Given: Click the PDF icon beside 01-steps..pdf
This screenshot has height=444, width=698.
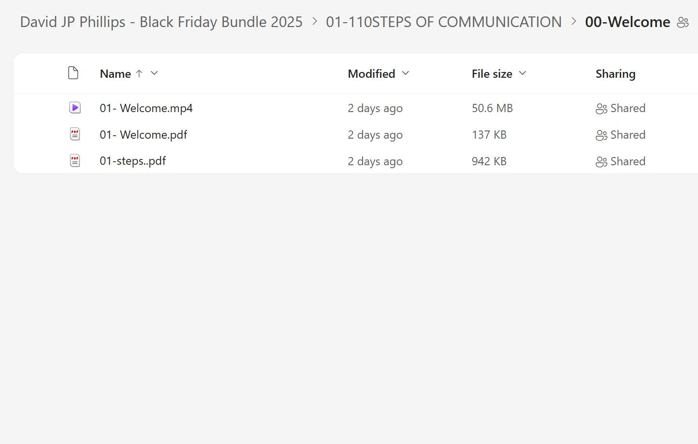Looking at the screenshot, I should coord(74,160).
